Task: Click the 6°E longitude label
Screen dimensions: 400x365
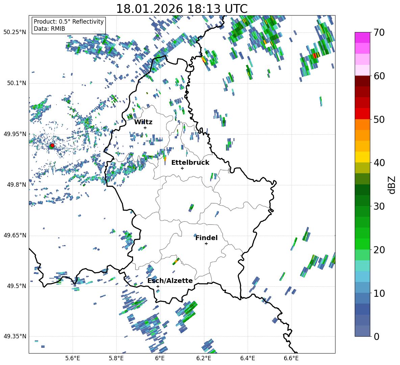Action: pos(160,358)
